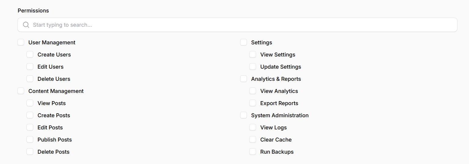Enable the Create Users permission
This screenshot has width=469, height=164.
[30, 55]
